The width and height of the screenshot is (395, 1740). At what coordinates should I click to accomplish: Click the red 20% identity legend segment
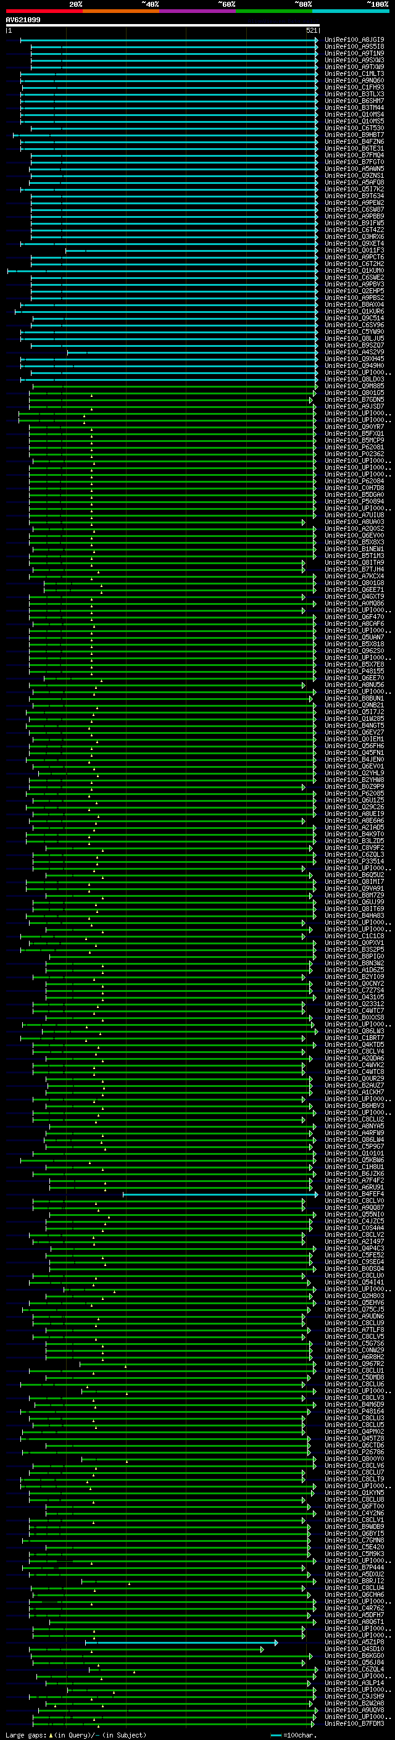[44, 11]
